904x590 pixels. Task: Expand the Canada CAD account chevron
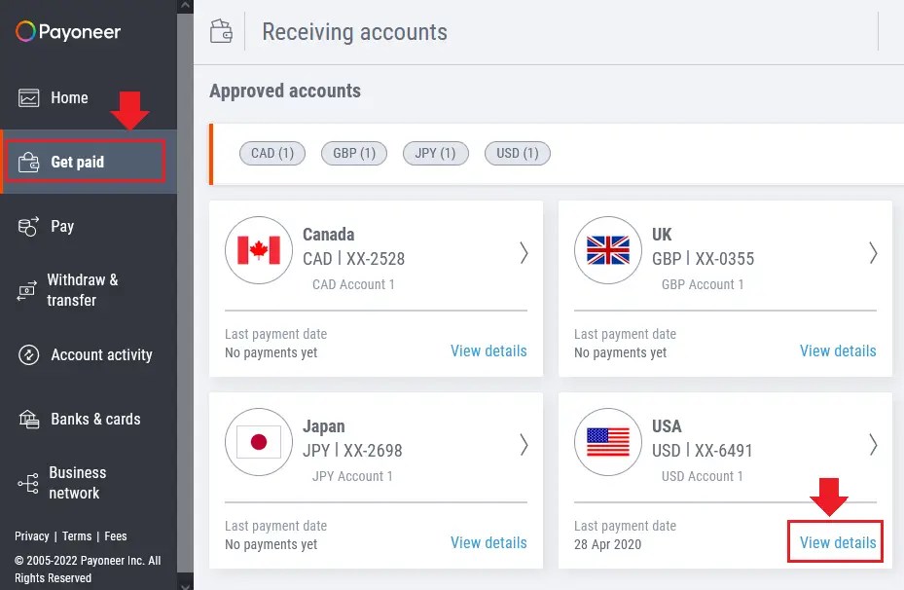(524, 253)
